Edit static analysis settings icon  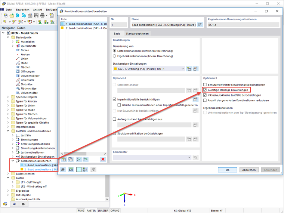(x=195, y=69)
